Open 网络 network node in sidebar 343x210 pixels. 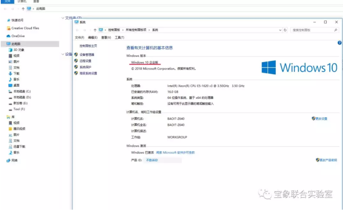pos(14,160)
